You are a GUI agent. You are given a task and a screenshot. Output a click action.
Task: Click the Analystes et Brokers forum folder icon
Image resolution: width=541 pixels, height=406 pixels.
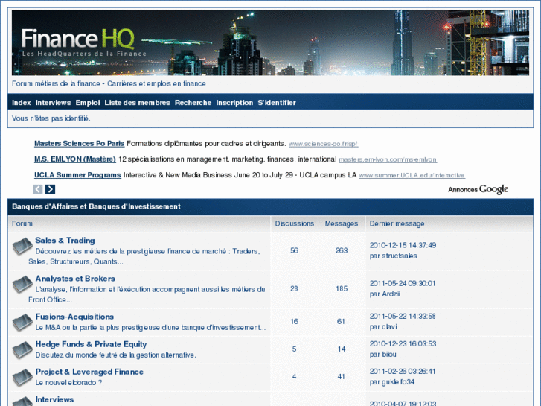[x=22, y=285]
